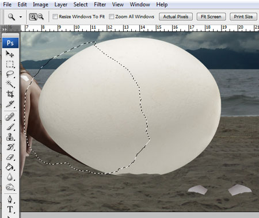Select the Rectangular Marquee tool

10,64
